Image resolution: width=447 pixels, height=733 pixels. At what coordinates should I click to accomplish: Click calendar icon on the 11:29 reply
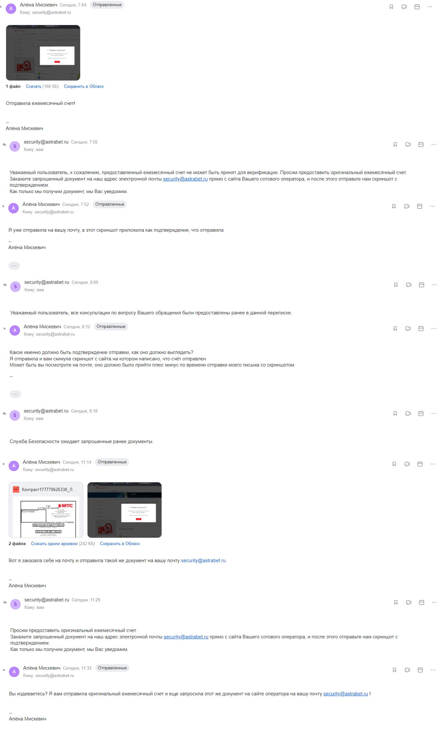(422, 602)
